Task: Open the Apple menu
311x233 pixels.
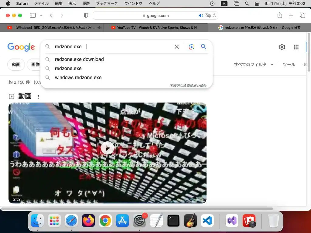Action: point(8,3)
